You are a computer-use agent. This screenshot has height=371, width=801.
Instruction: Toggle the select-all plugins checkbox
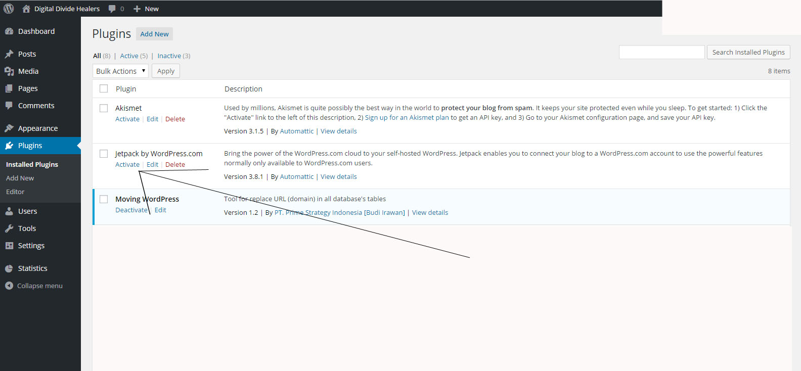click(104, 88)
